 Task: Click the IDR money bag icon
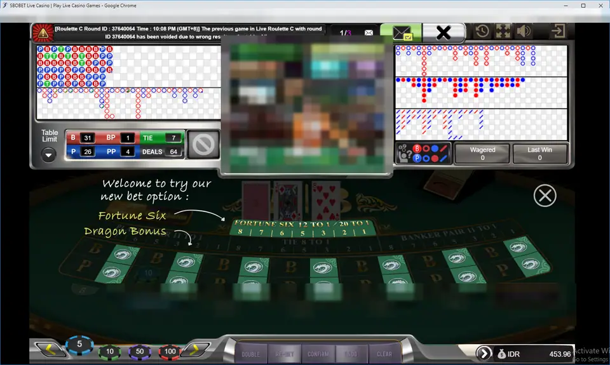pos(501,354)
